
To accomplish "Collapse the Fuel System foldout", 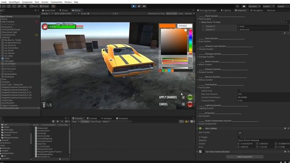I will click(x=198, y=87).
